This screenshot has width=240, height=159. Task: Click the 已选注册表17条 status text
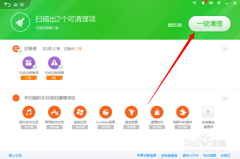47,28
